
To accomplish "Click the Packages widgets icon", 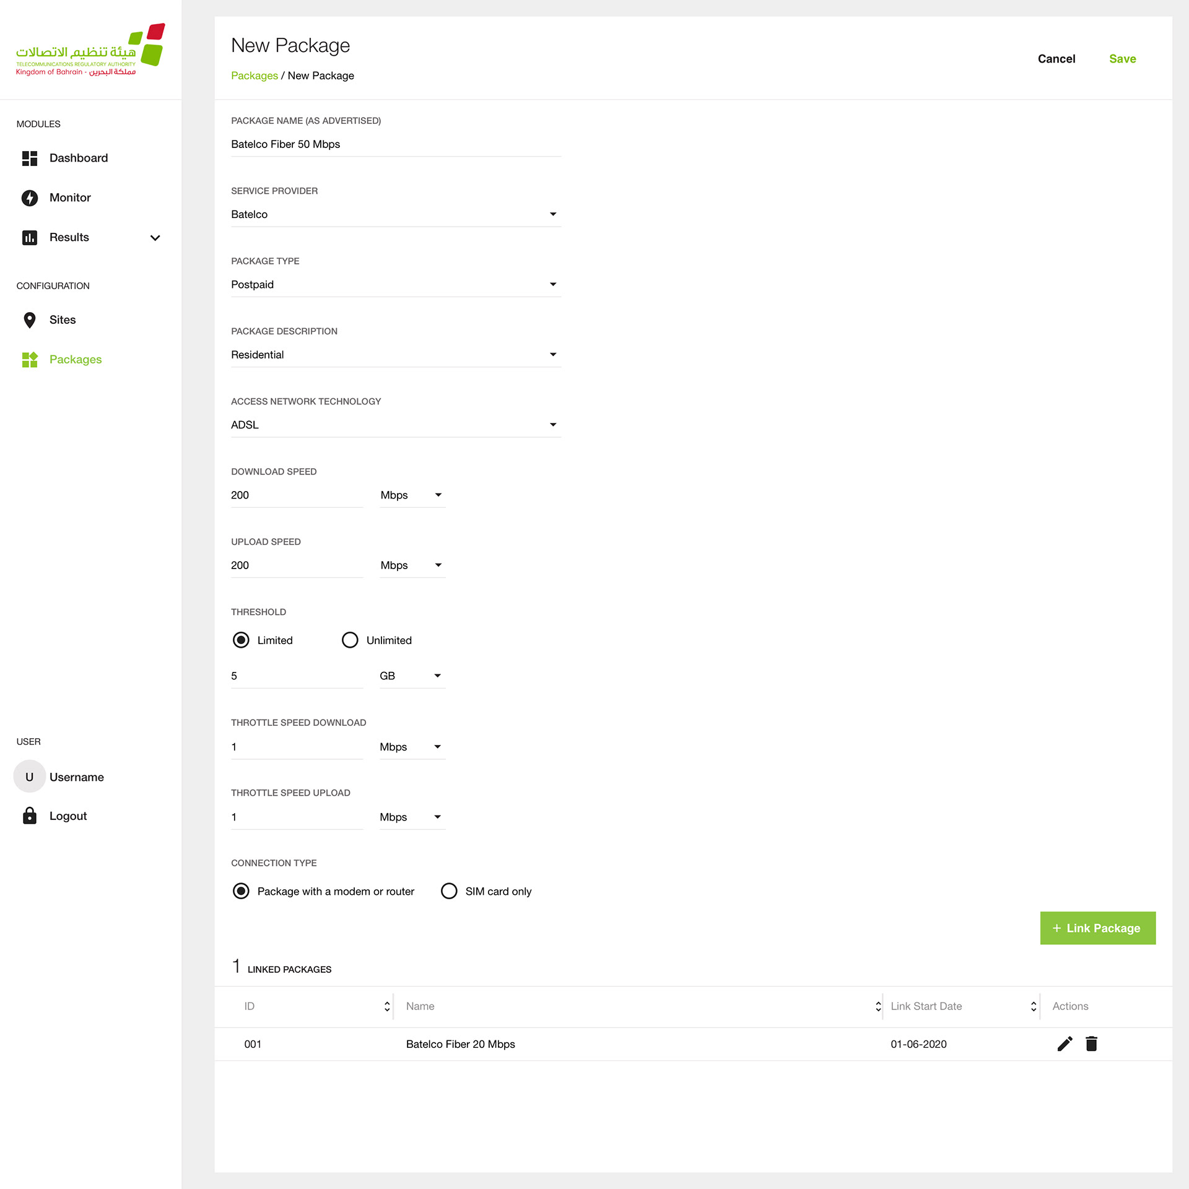I will point(30,359).
